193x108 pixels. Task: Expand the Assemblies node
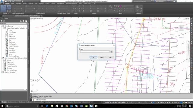tap(5, 50)
